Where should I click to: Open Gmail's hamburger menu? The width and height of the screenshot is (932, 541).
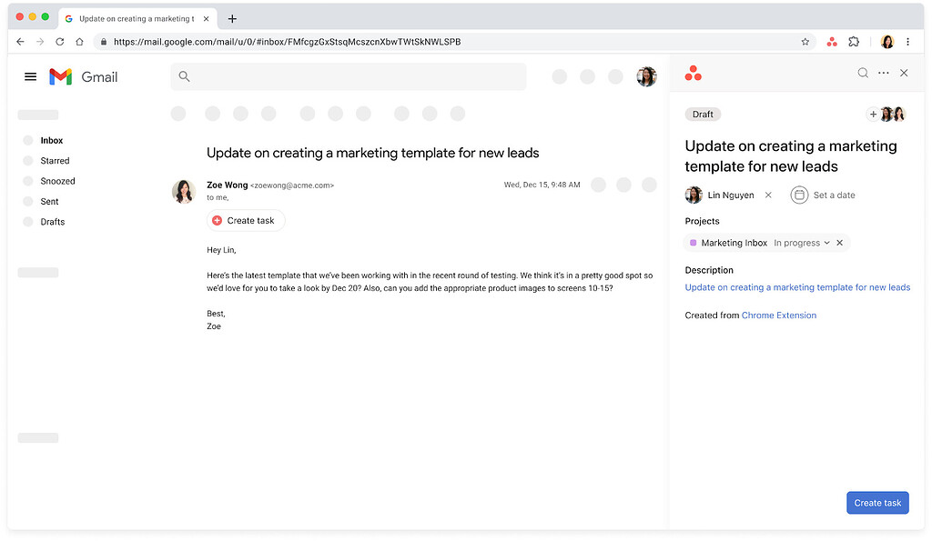click(x=30, y=76)
